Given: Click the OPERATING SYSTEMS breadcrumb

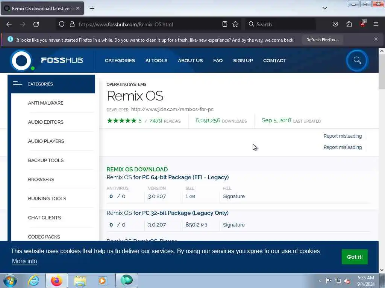Looking at the screenshot, I should pos(126,84).
